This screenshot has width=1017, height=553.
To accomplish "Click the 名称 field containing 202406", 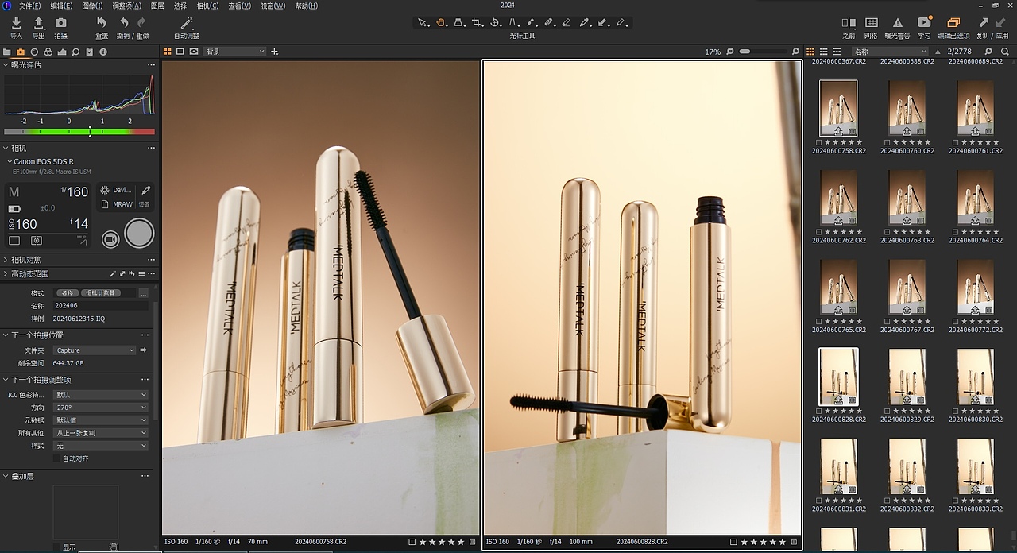I will pyautogui.click(x=100, y=306).
